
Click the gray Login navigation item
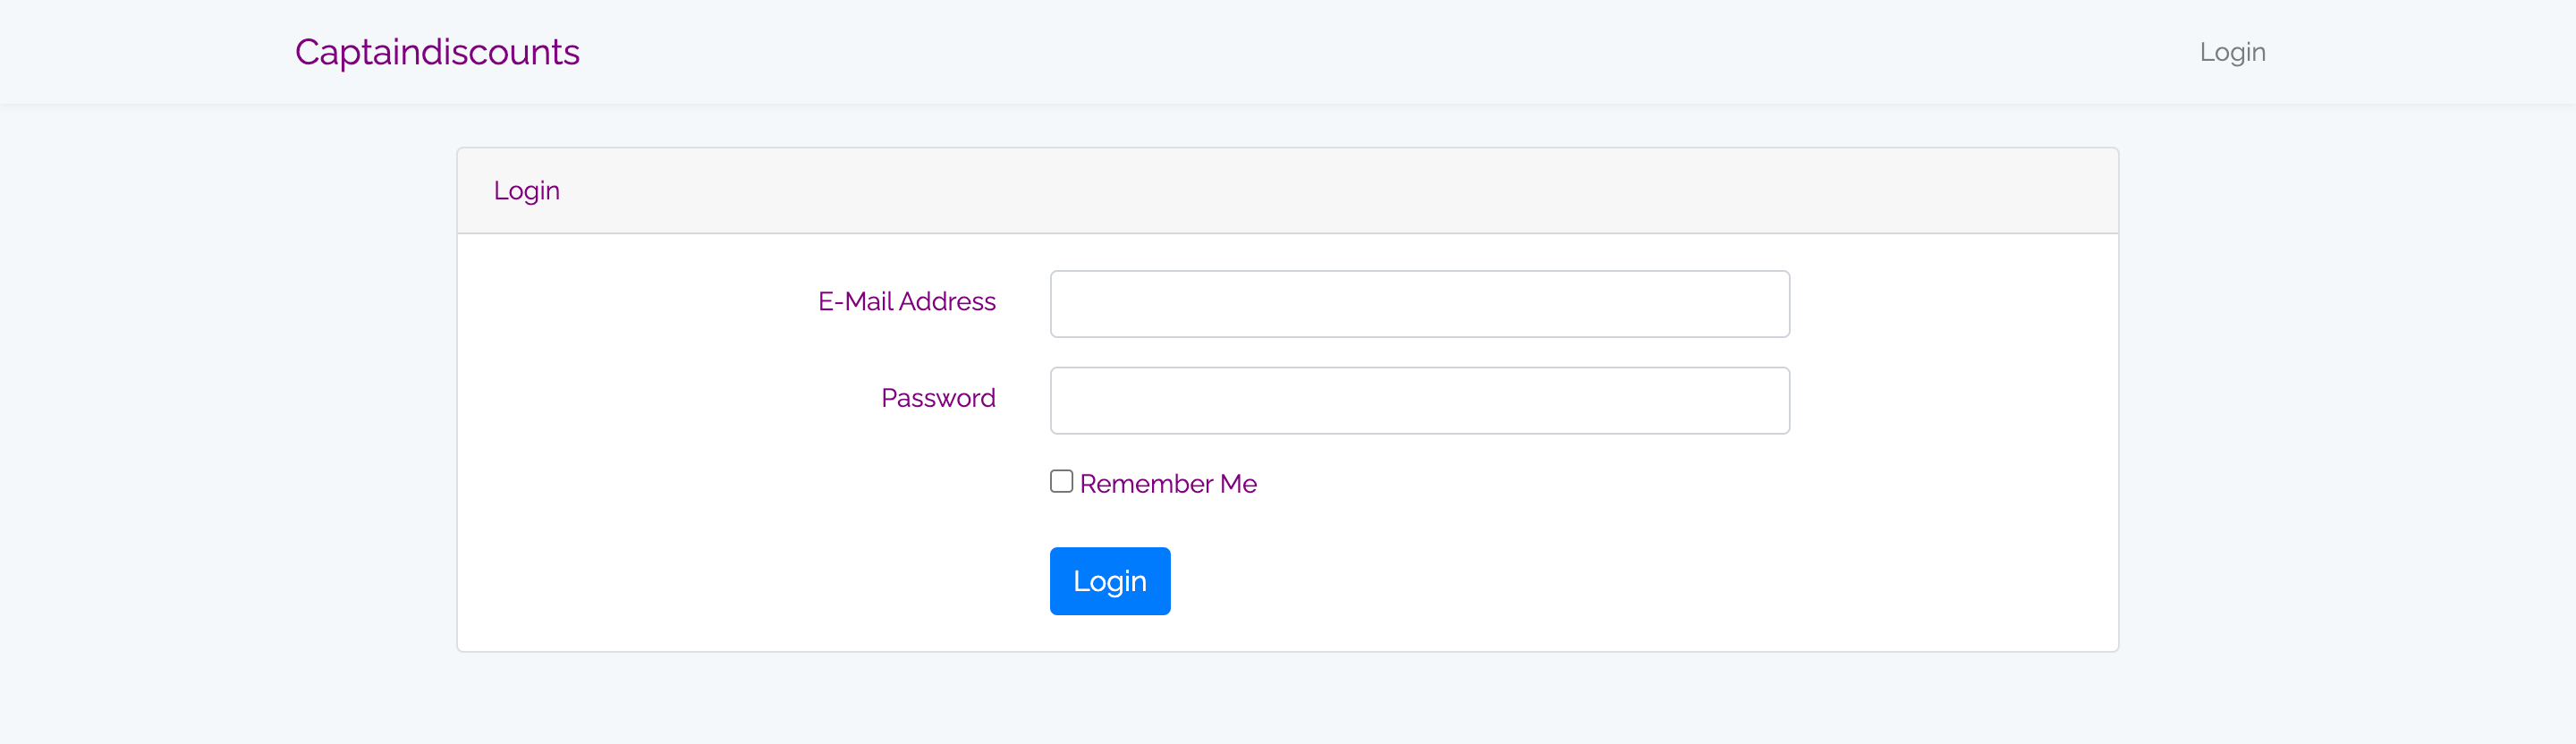point(2232,52)
